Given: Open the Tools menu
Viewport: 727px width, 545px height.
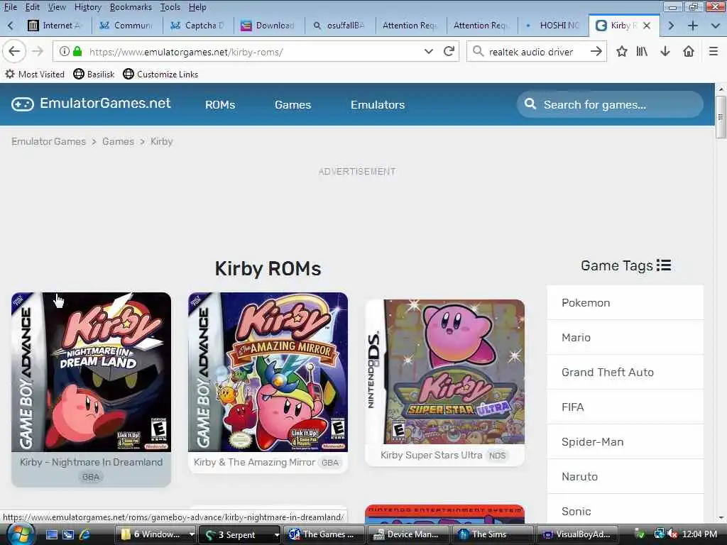Looking at the screenshot, I should tap(170, 7).
